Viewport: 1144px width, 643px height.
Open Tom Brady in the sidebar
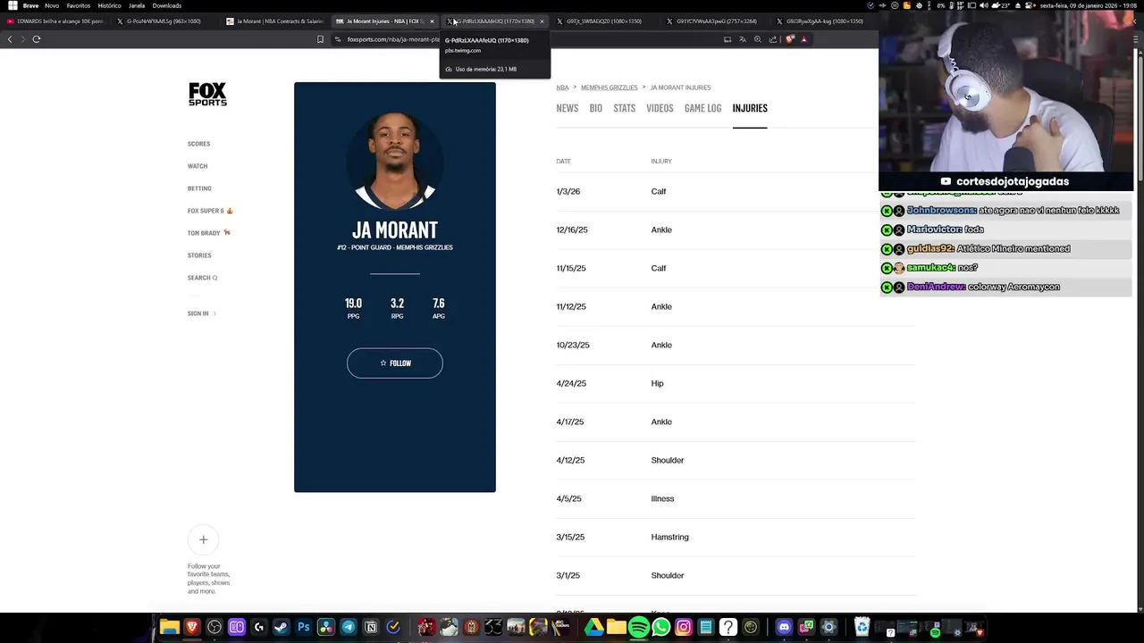pos(209,233)
